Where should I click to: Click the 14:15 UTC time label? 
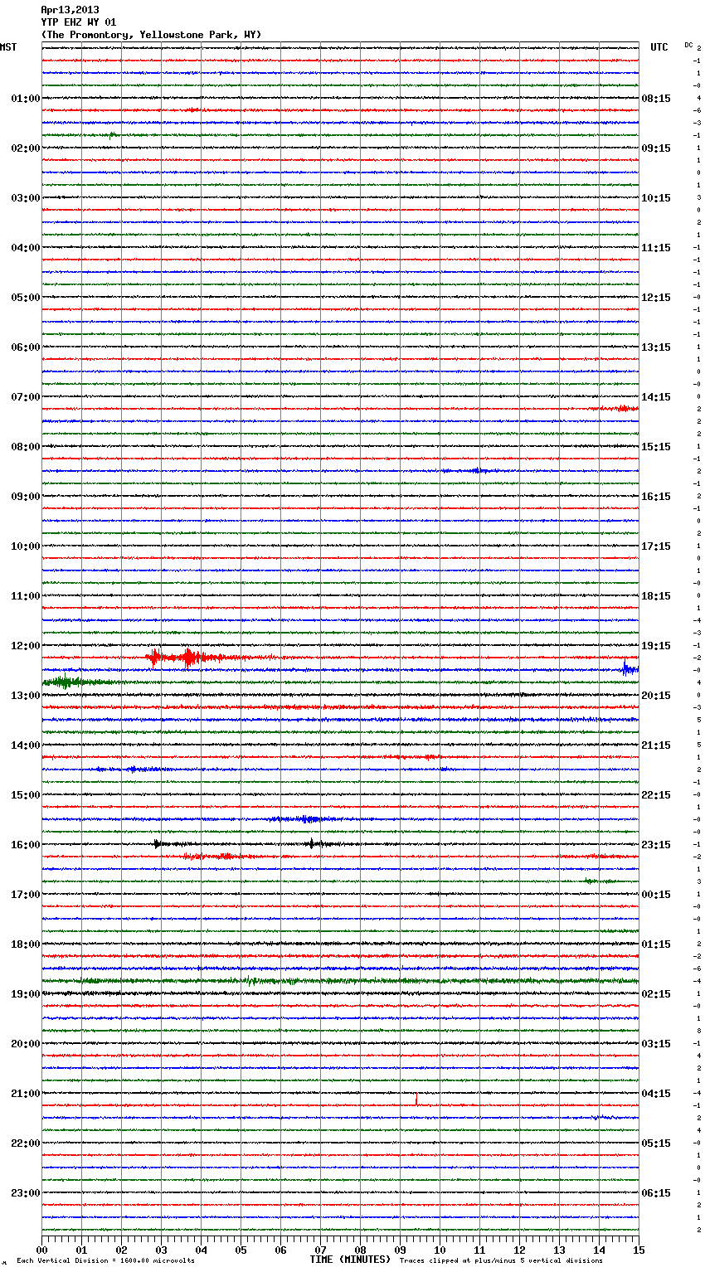point(656,397)
